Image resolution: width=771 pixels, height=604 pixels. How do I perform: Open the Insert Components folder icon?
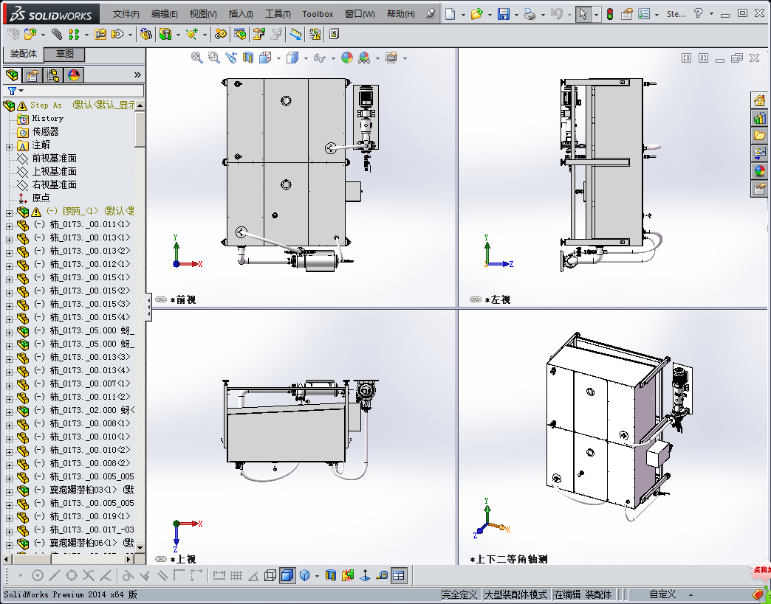pyautogui.click(x=30, y=34)
